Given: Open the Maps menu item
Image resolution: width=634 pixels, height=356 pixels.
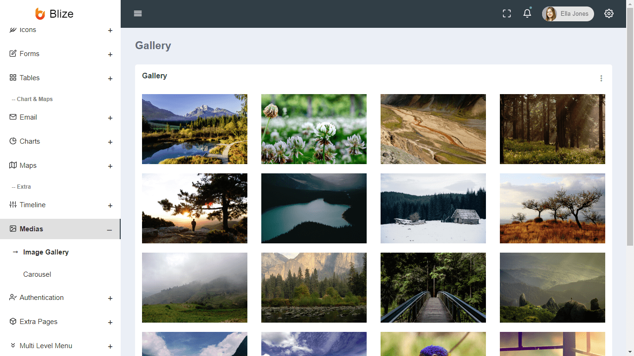Looking at the screenshot, I should (60, 165).
